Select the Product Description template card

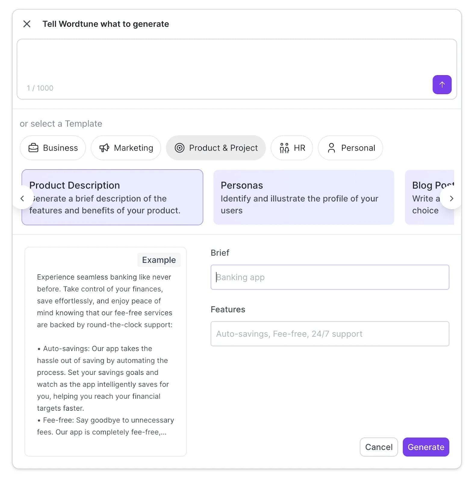pos(112,197)
